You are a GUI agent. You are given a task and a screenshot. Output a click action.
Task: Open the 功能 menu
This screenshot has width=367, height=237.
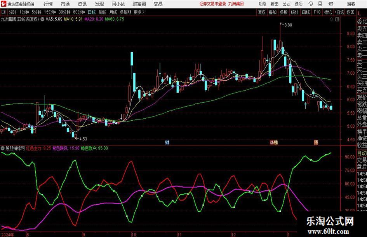click(263, 4)
